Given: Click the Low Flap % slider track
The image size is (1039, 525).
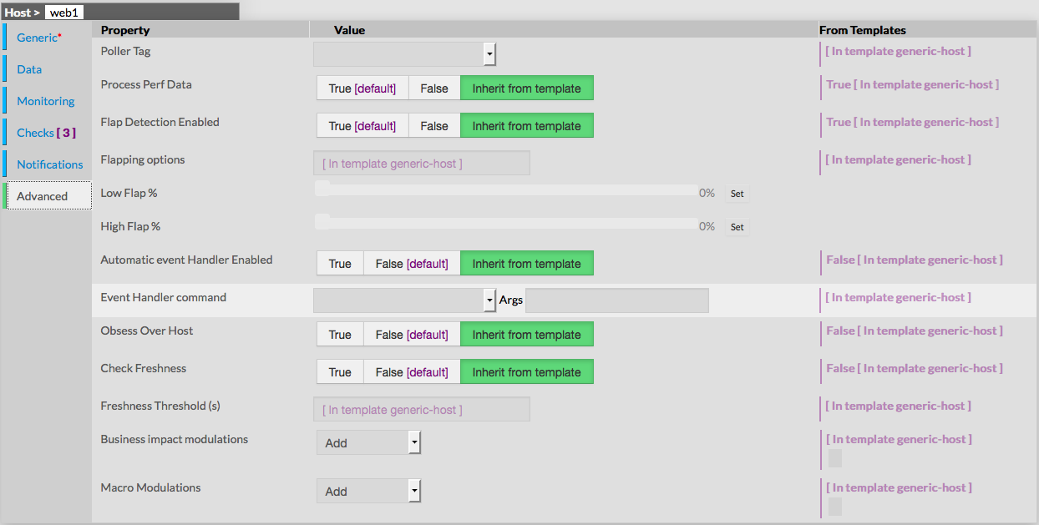Looking at the screenshot, I should coord(506,189).
